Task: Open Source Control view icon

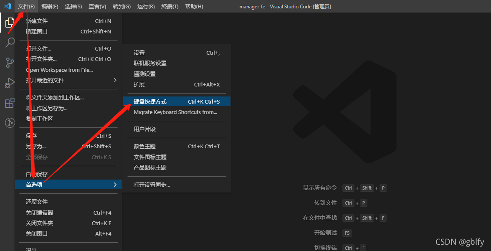Action: 10,63
